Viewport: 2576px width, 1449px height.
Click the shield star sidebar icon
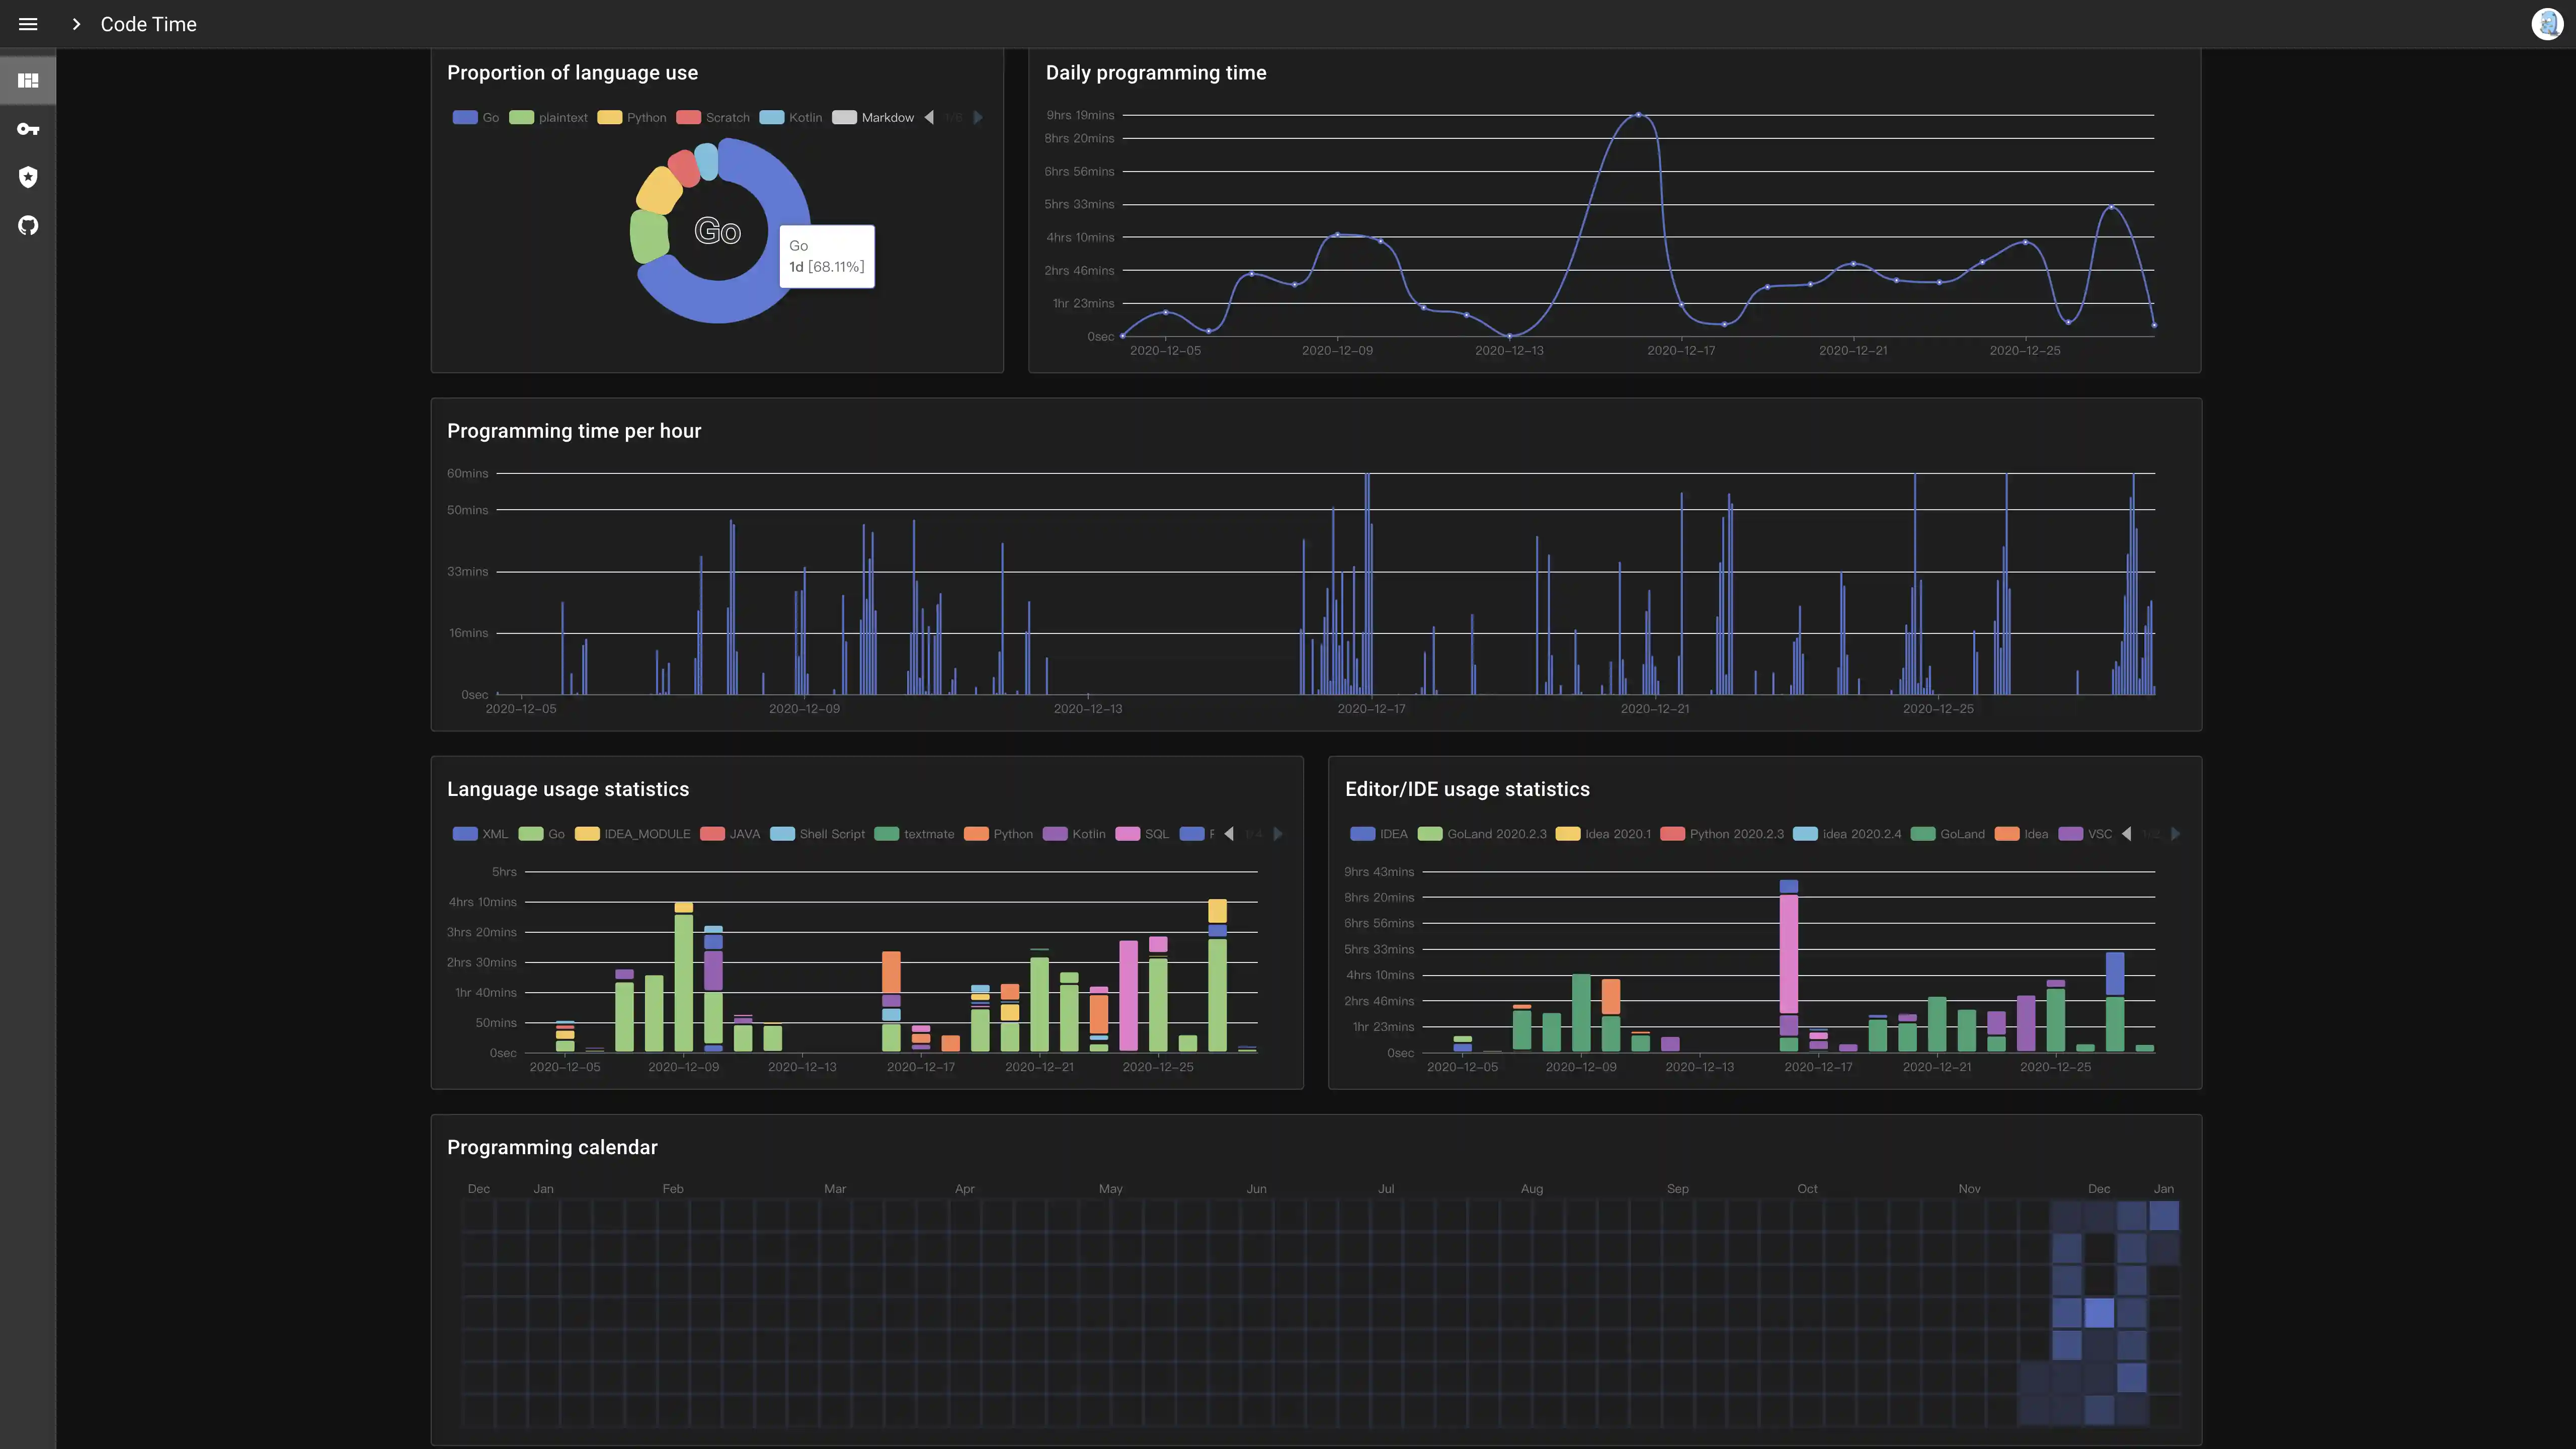28,177
